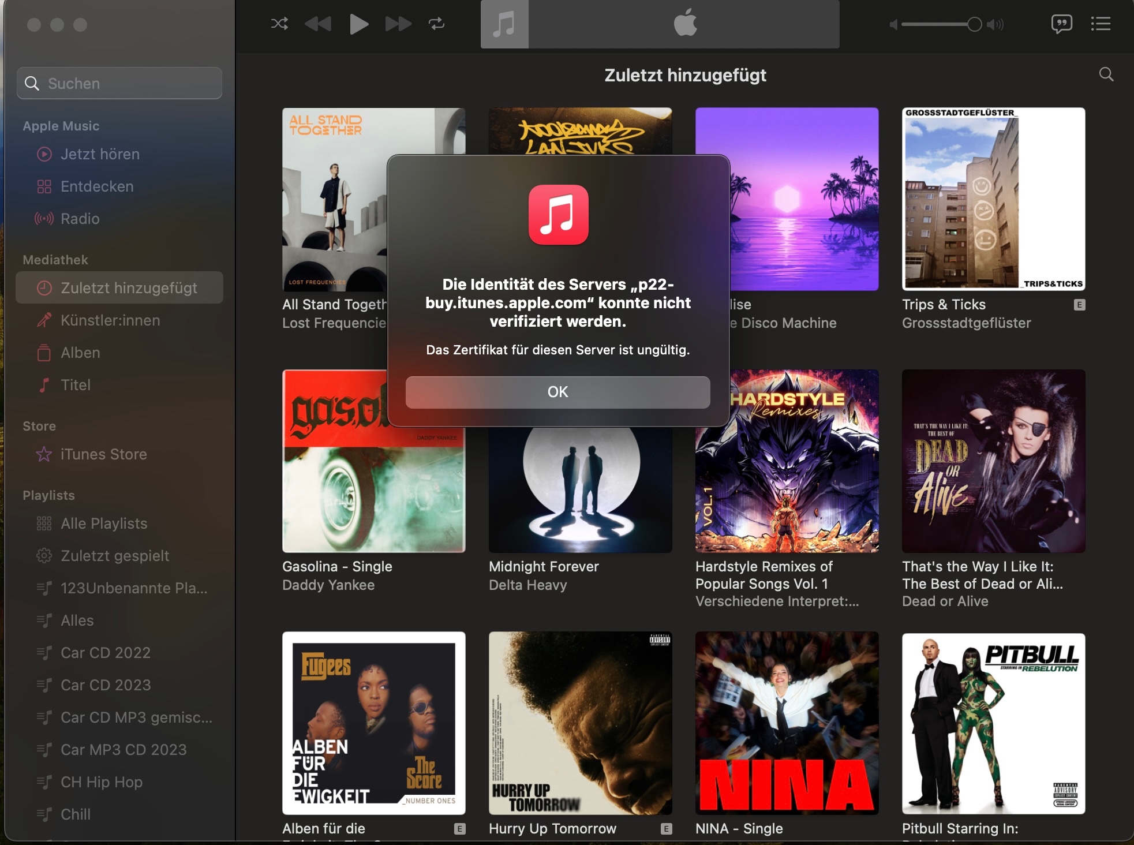Toggle shuffle playback

point(279,24)
